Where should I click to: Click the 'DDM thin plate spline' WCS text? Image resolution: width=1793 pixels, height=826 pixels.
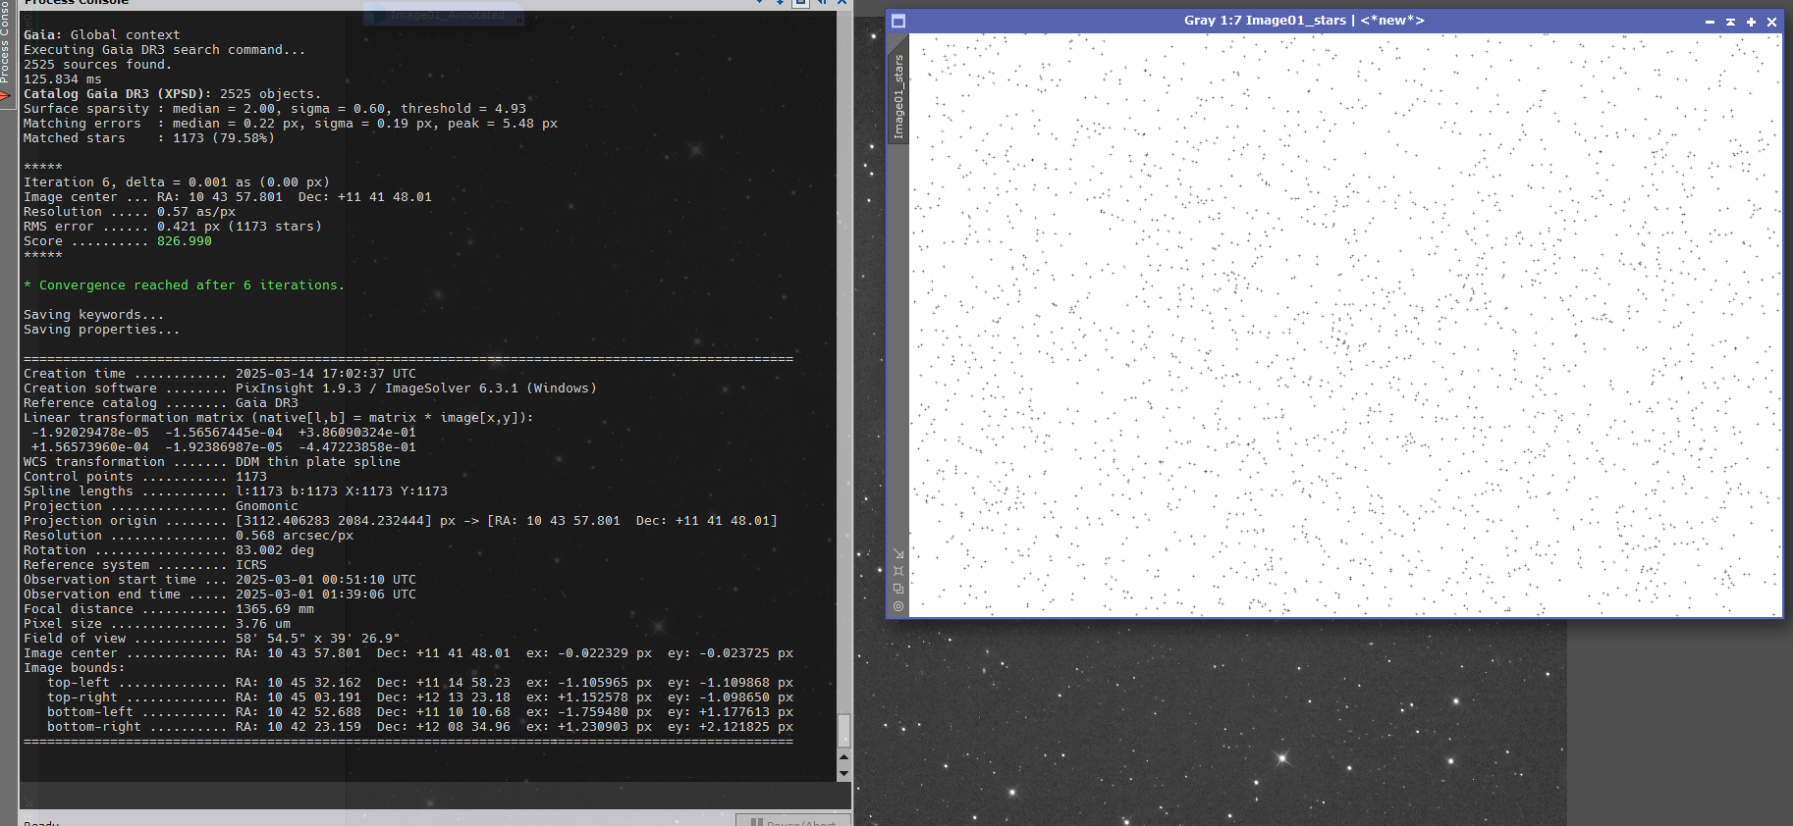(x=317, y=462)
